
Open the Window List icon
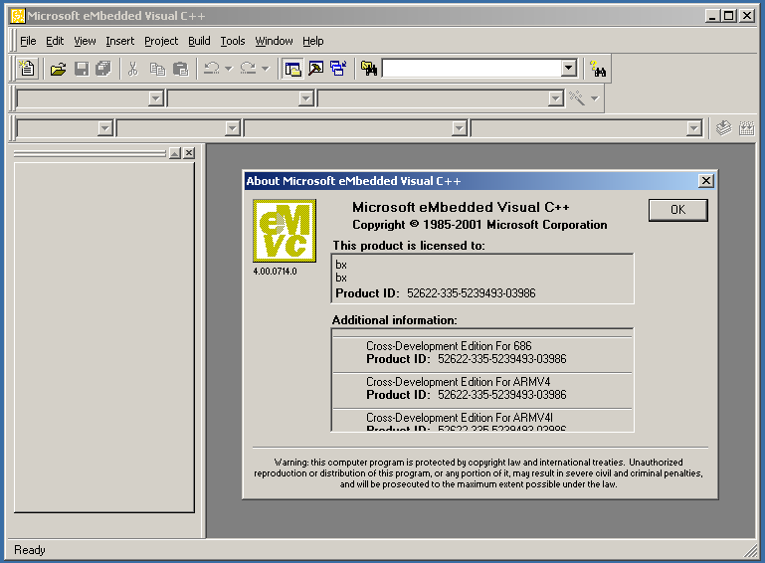(338, 69)
